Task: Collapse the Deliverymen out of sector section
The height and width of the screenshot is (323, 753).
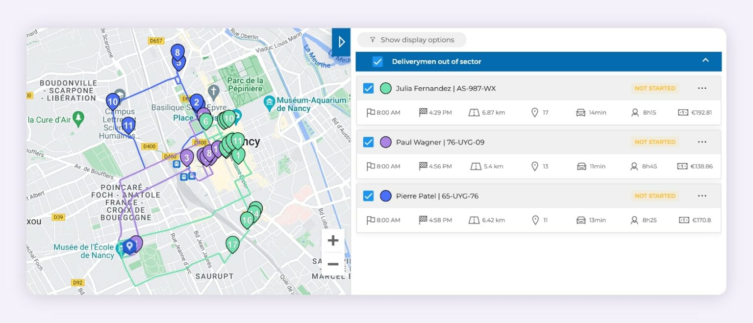Action: pyautogui.click(x=705, y=60)
